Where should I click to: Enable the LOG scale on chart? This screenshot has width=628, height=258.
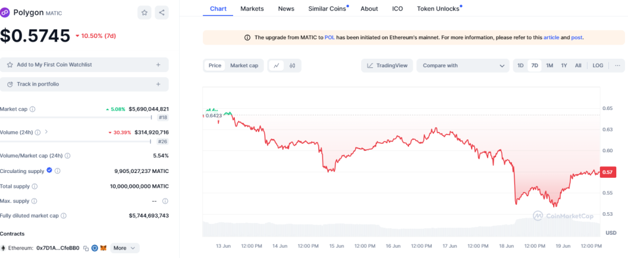click(x=597, y=65)
